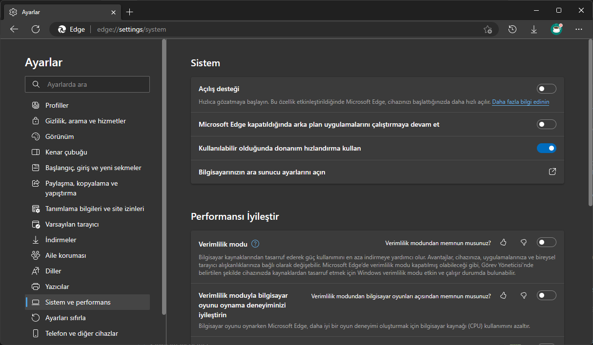Enable the Açılış desteği toggle
This screenshot has width=593, height=345.
[546, 89]
